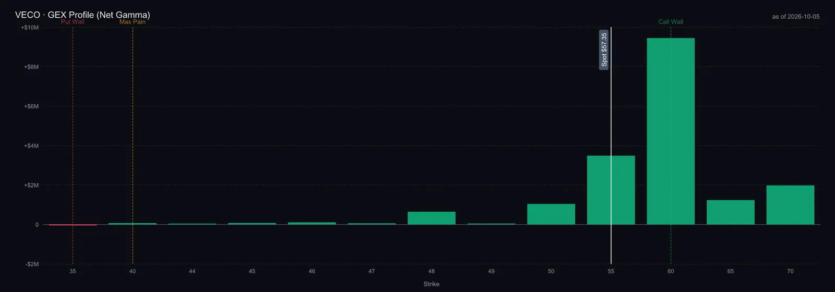Click the 0 y-axis label
This screenshot has width=835, height=292.
coord(37,225)
